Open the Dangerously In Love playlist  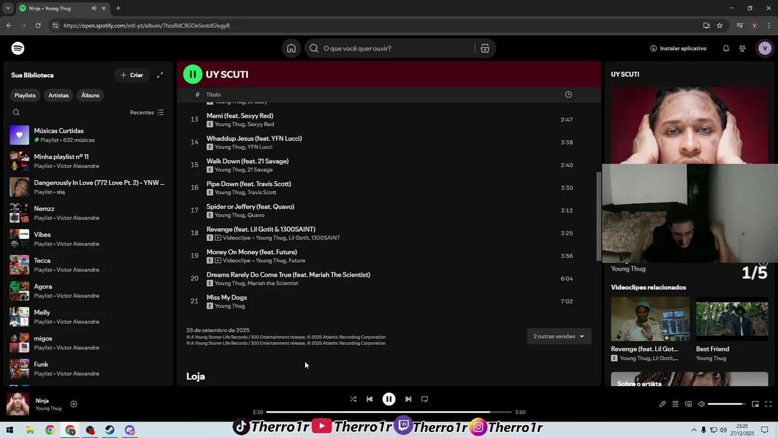[x=88, y=187]
